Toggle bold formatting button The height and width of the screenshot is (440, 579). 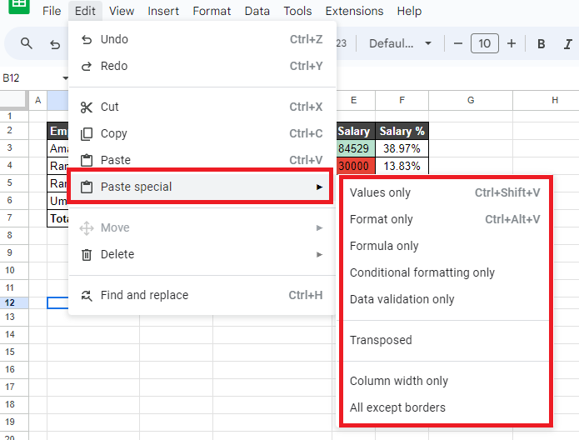[541, 44]
